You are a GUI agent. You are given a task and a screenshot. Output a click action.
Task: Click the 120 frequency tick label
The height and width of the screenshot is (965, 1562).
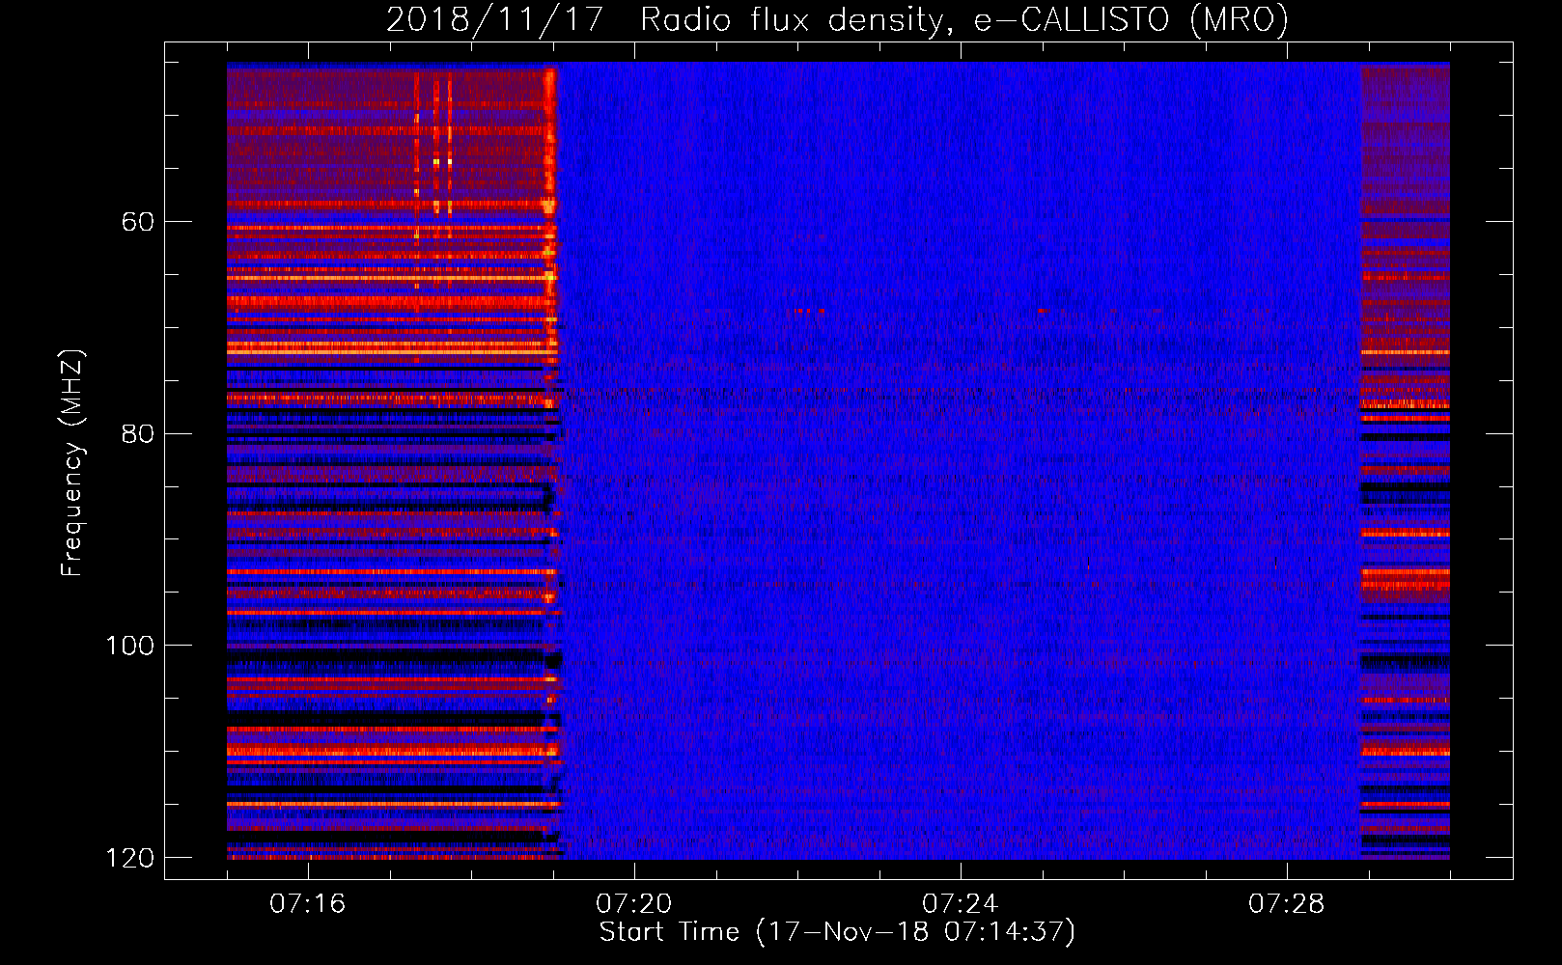pos(130,858)
